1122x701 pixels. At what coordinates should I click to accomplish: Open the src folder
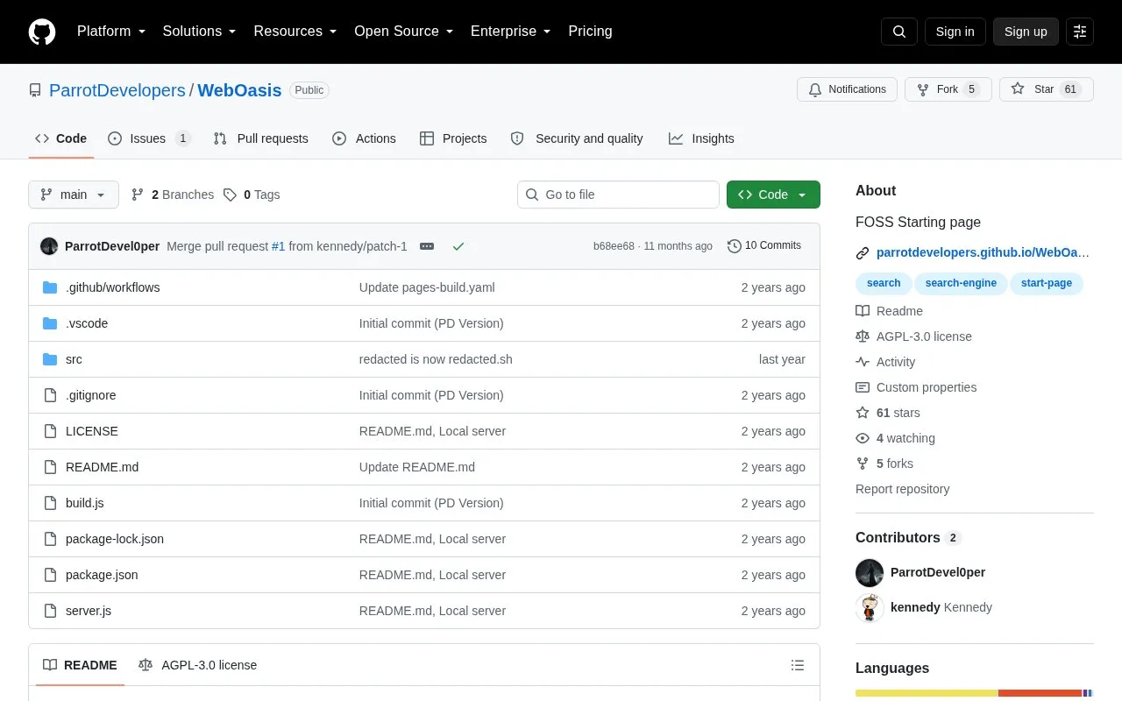coord(74,359)
